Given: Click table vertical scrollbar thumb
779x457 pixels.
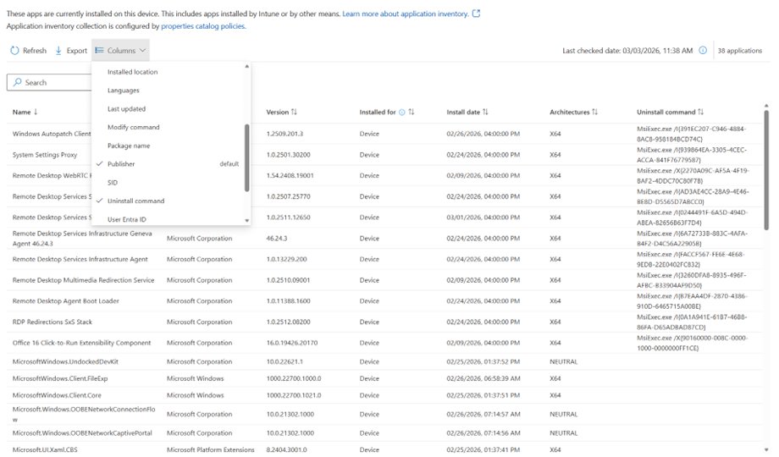Looking at the screenshot, I should (766, 170).
